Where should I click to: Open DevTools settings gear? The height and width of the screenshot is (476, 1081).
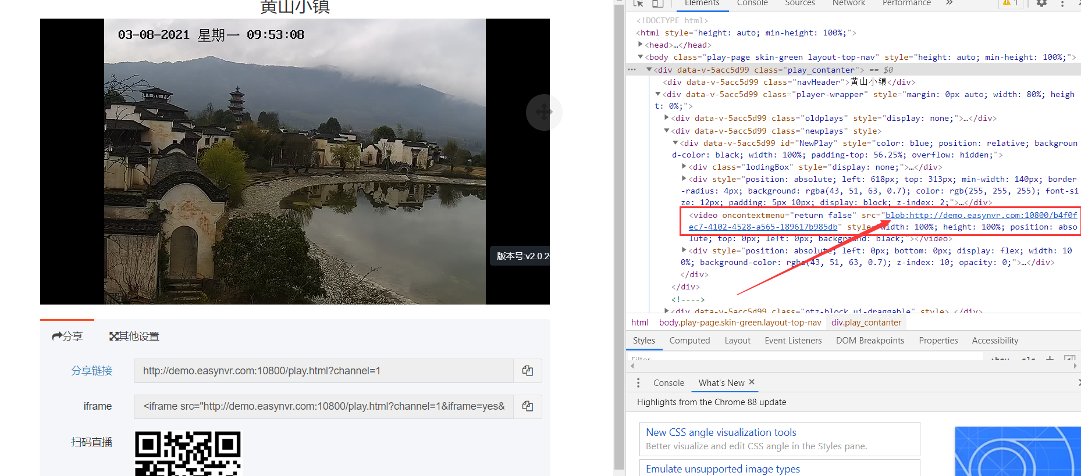[x=1041, y=3]
